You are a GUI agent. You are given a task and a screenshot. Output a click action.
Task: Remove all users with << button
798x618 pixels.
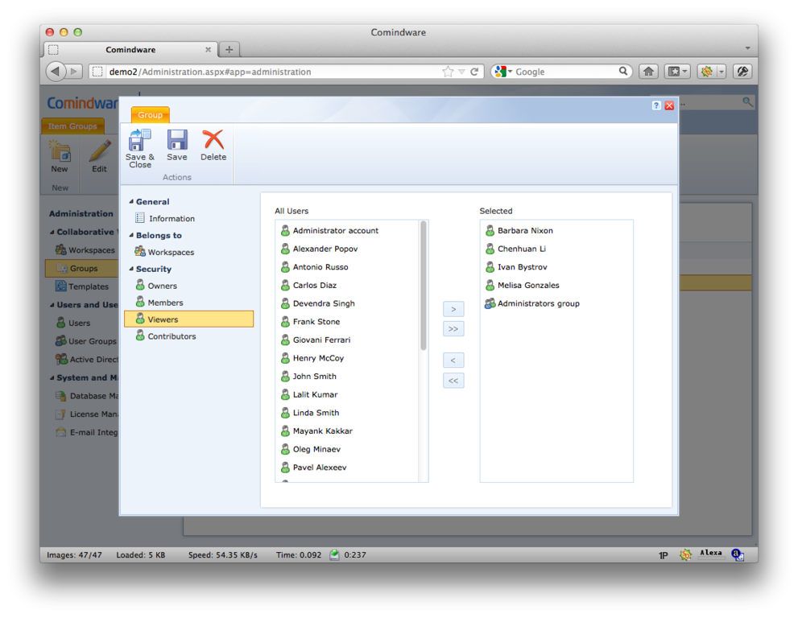tap(453, 381)
